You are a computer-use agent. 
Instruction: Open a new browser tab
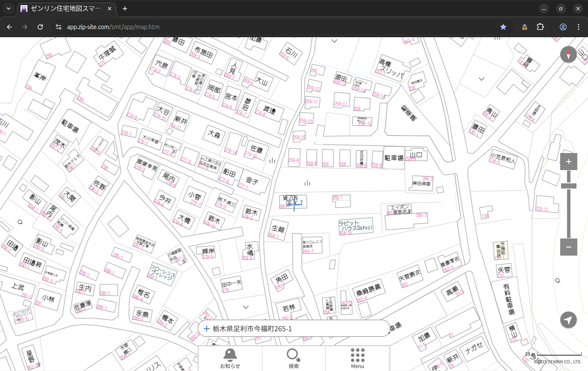point(125,9)
